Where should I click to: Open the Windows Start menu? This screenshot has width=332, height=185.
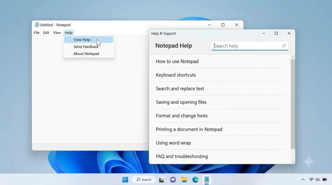tap(125, 180)
